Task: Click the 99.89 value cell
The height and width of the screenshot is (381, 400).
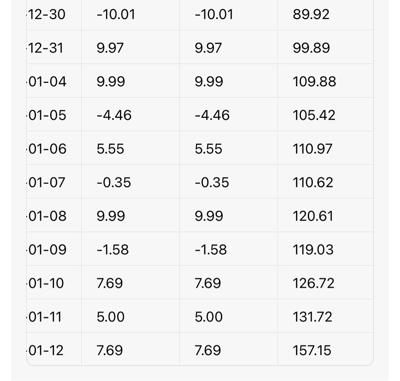Action: click(311, 48)
